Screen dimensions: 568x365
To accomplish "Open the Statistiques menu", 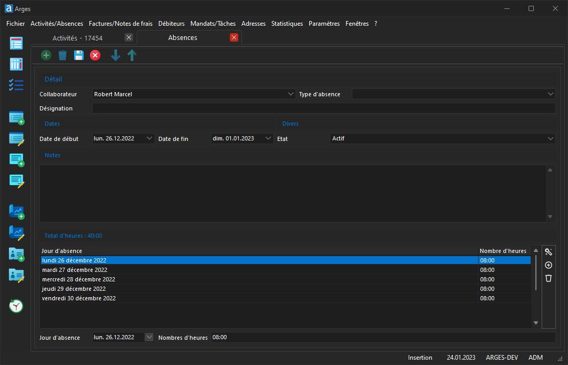I will 287,24.
